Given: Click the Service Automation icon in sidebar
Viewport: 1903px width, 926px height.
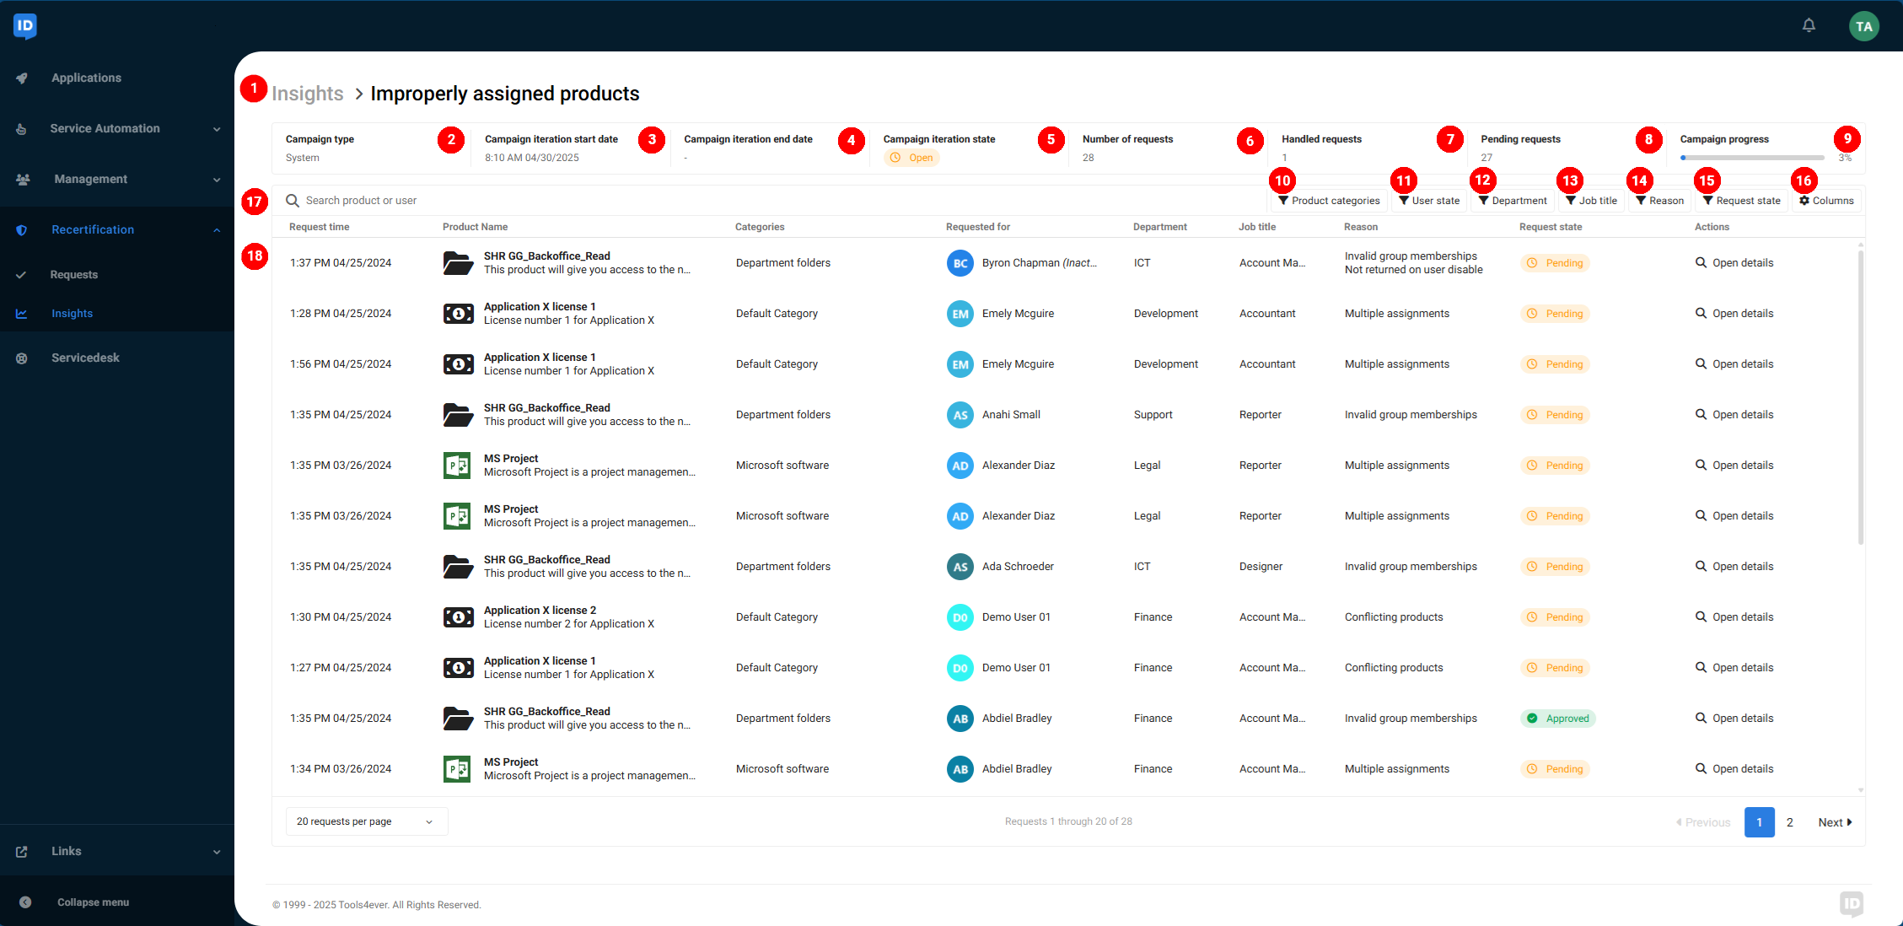Looking at the screenshot, I should pos(22,128).
